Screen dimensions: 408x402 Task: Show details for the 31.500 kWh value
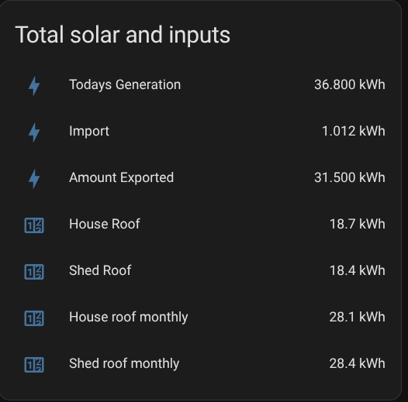350,177
